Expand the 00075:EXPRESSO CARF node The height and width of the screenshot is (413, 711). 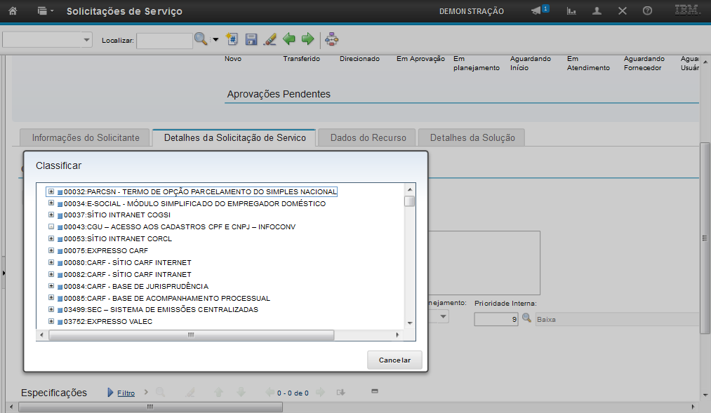[x=51, y=250]
